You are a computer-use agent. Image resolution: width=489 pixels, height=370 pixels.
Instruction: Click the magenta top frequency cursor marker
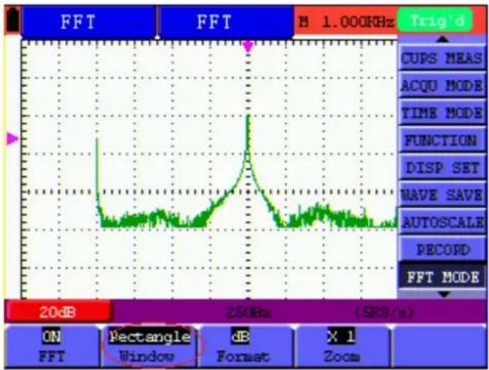pyautogui.click(x=248, y=46)
